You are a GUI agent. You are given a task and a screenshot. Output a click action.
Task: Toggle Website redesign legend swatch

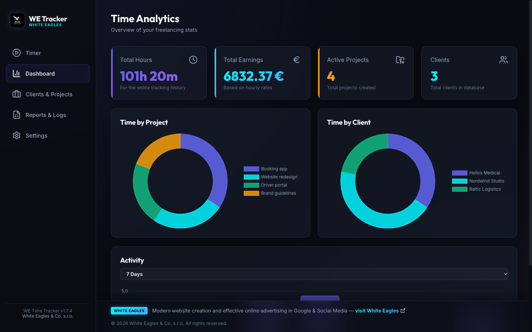coord(251,177)
